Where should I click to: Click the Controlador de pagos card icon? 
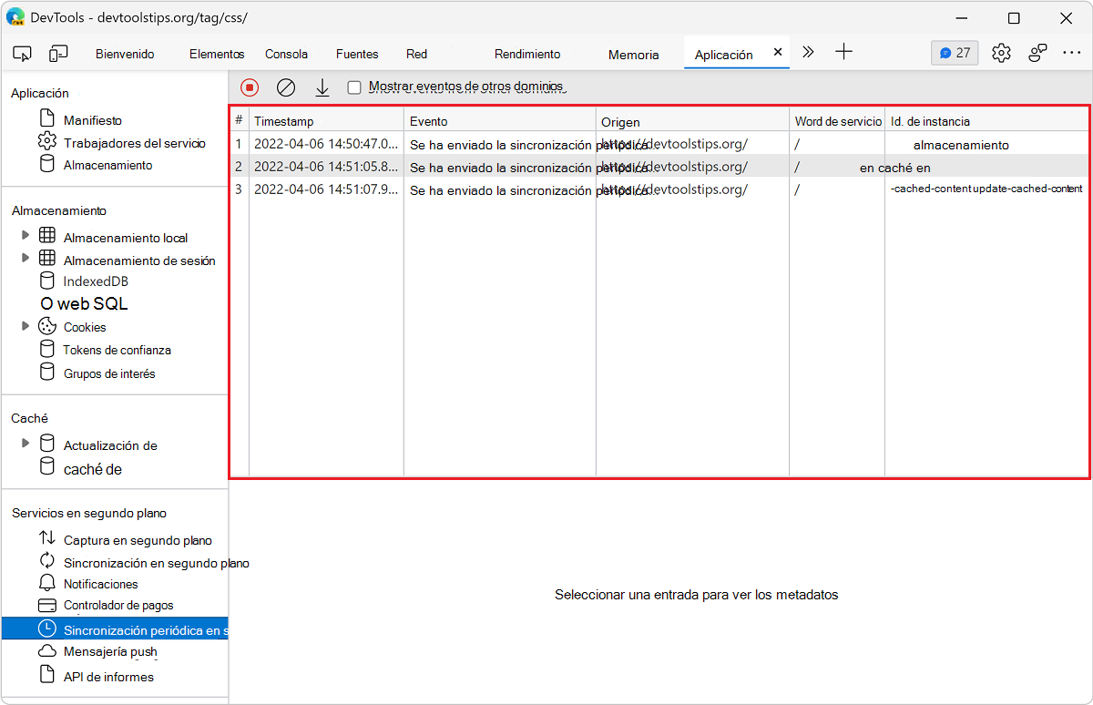[x=47, y=605]
